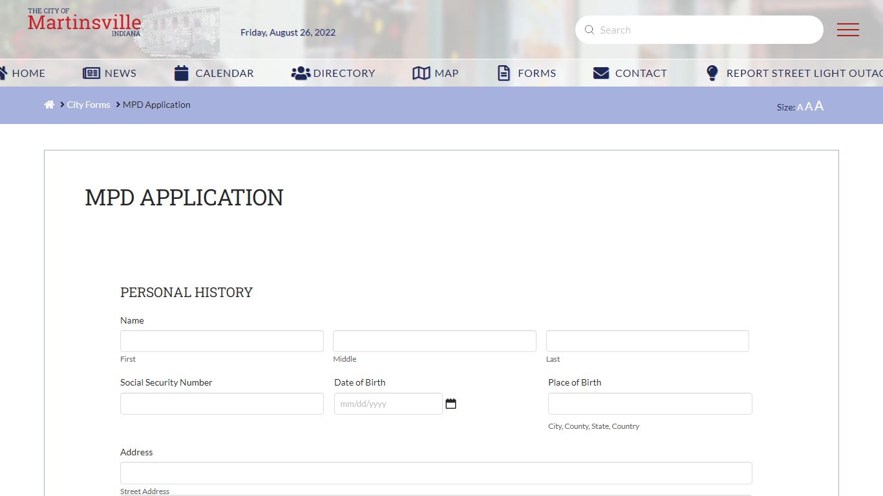This screenshot has width=883, height=496.
Task: Click the street light bulb icon
Action: click(x=712, y=73)
